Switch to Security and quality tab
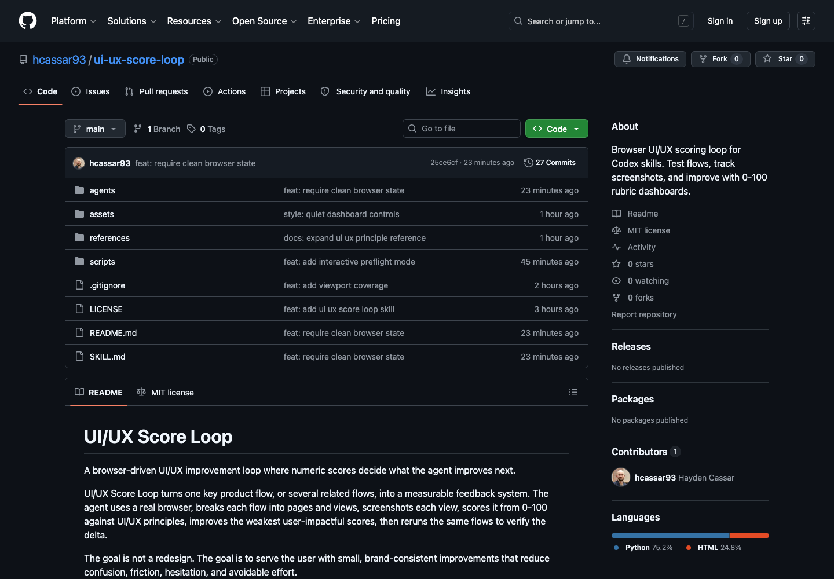834x579 pixels. tap(365, 91)
